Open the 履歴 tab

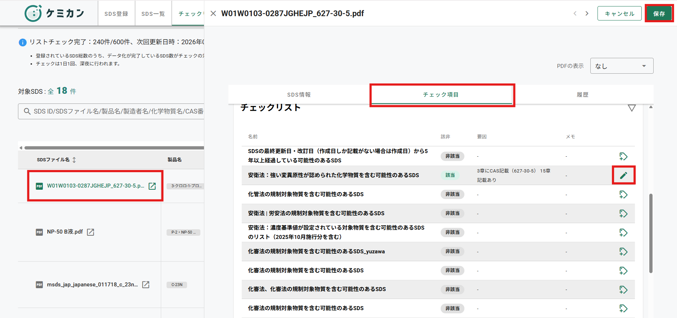583,95
